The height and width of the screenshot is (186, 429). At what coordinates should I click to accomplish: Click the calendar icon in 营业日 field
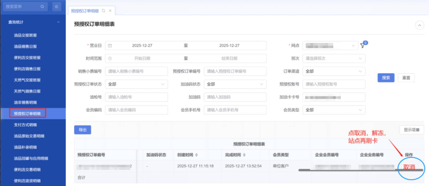pyautogui.click(x=110, y=46)
